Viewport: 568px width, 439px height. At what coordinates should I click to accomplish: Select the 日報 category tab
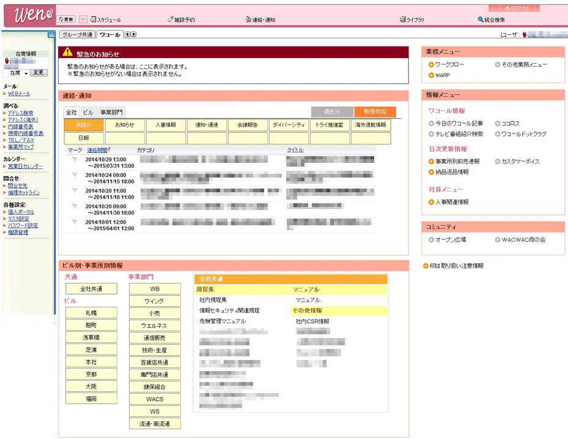point(84,138)
